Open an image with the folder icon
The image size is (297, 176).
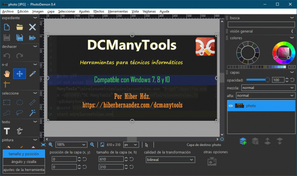point(19,27)
